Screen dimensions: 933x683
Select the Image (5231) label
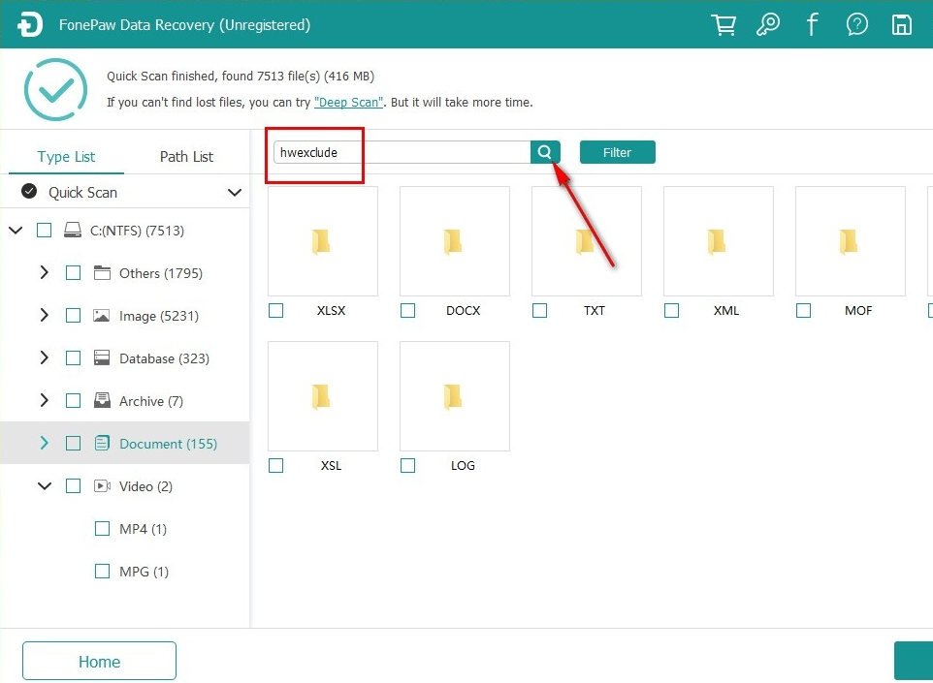(x=159, y=316)
